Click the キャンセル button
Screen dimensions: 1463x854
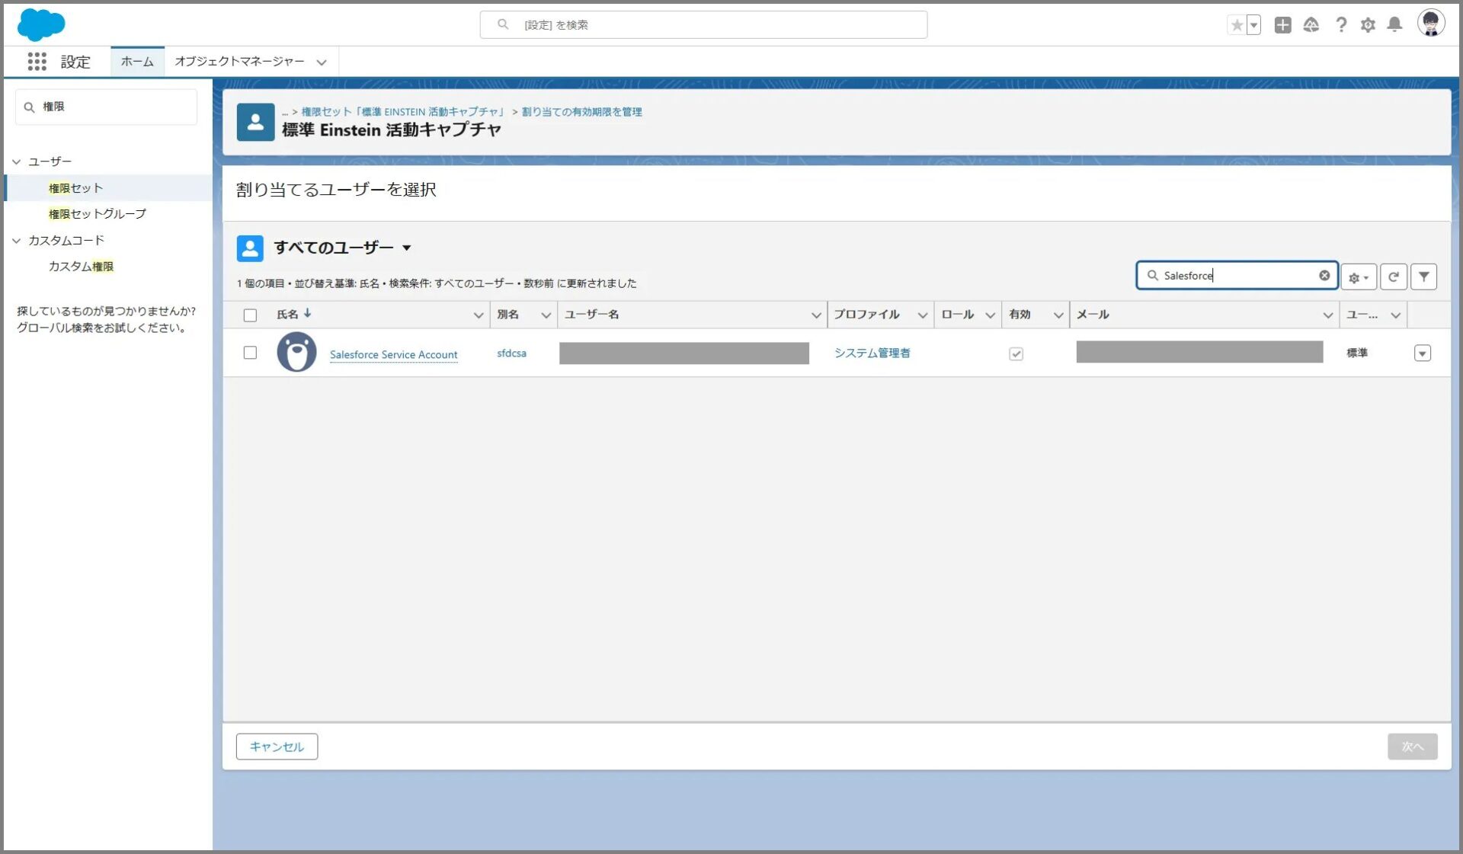point(277,747)
